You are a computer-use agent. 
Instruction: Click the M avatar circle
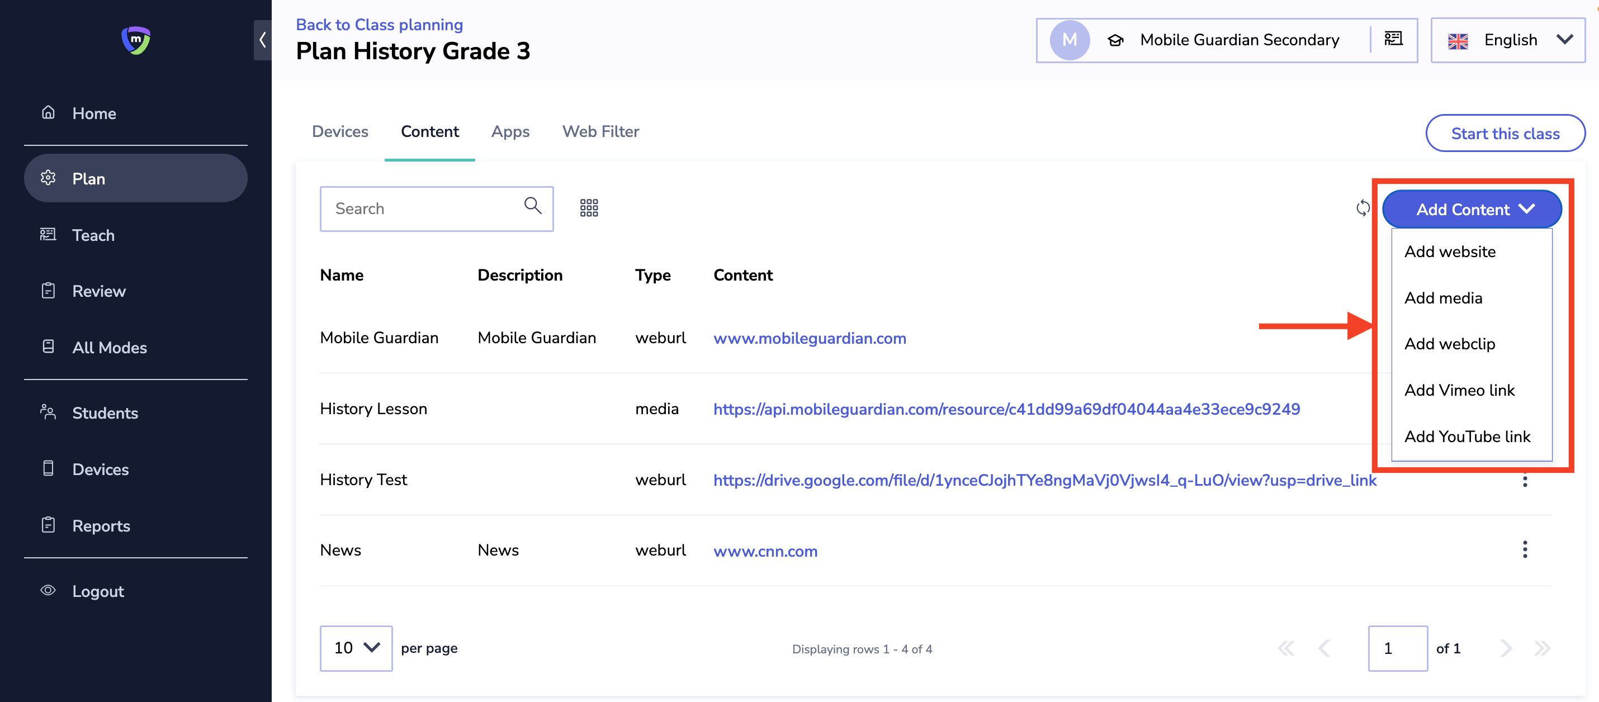tap(1069, 40)
